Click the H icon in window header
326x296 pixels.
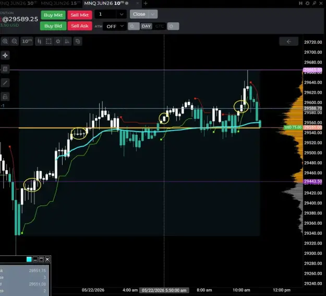coord(300,3)
